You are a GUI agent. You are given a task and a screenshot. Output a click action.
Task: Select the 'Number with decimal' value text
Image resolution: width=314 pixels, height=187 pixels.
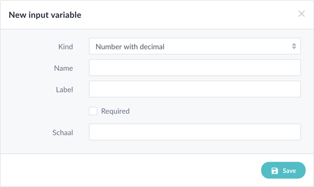point(130,47)
